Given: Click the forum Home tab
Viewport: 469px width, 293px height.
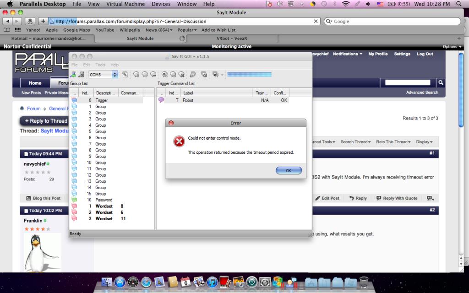Looking at the screenshot, I should click(35, 83).
